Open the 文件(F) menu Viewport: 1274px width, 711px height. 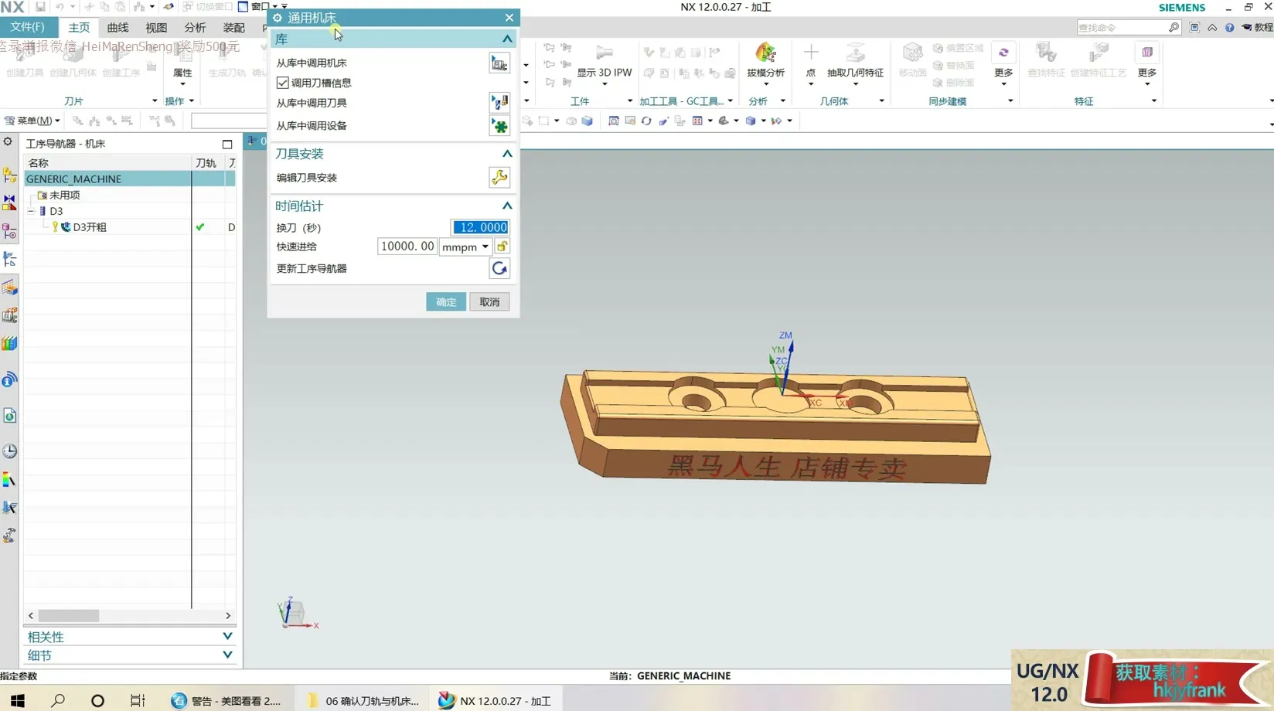click(x=28, y=27)
